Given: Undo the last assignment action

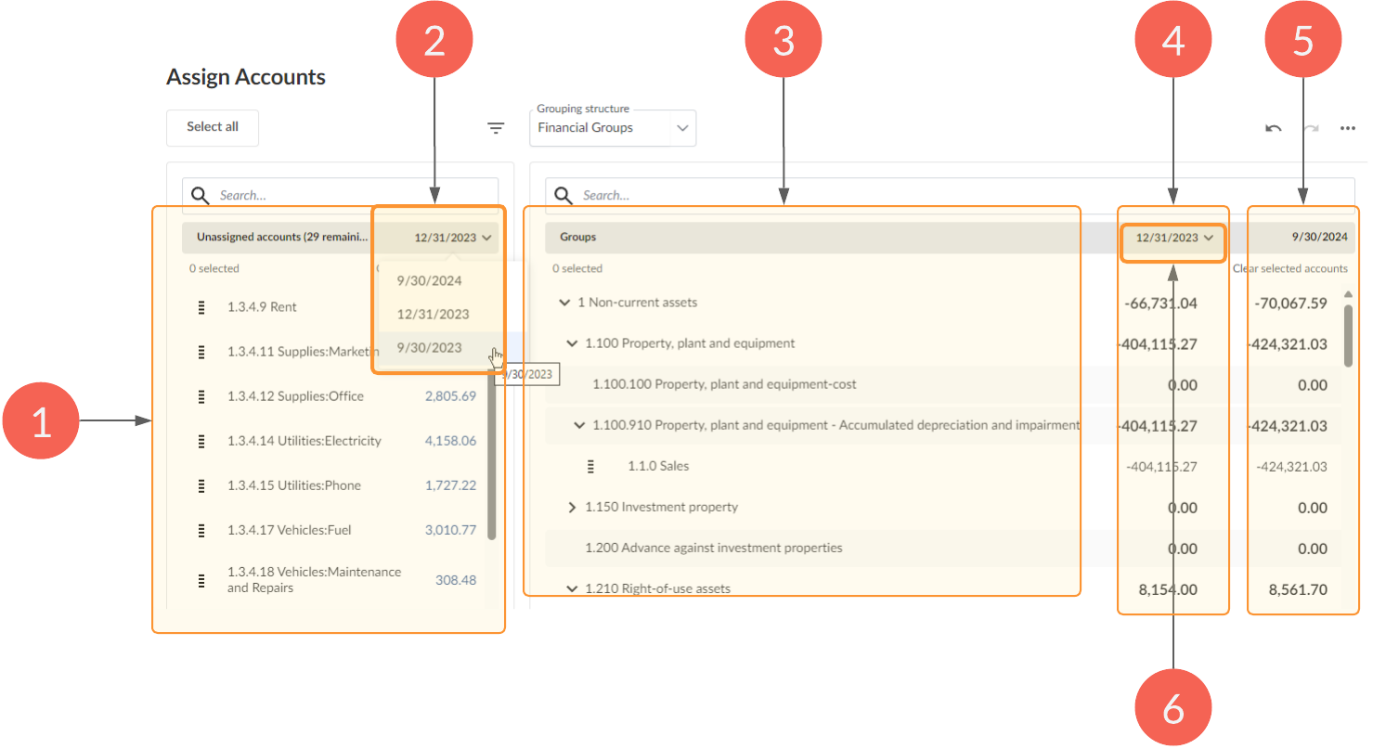Looking at the screenshot, I should click(x=1273, y=128).
